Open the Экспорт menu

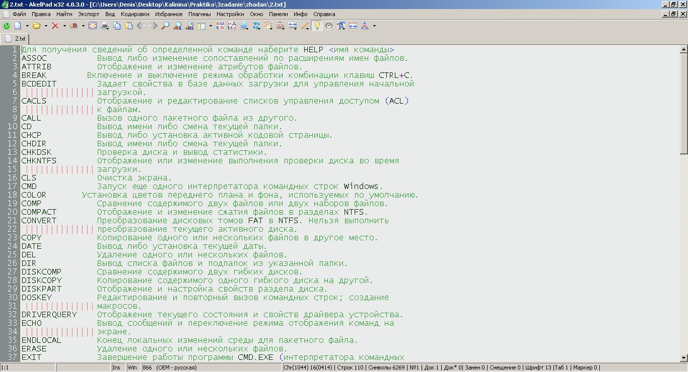tap(89, 14)
